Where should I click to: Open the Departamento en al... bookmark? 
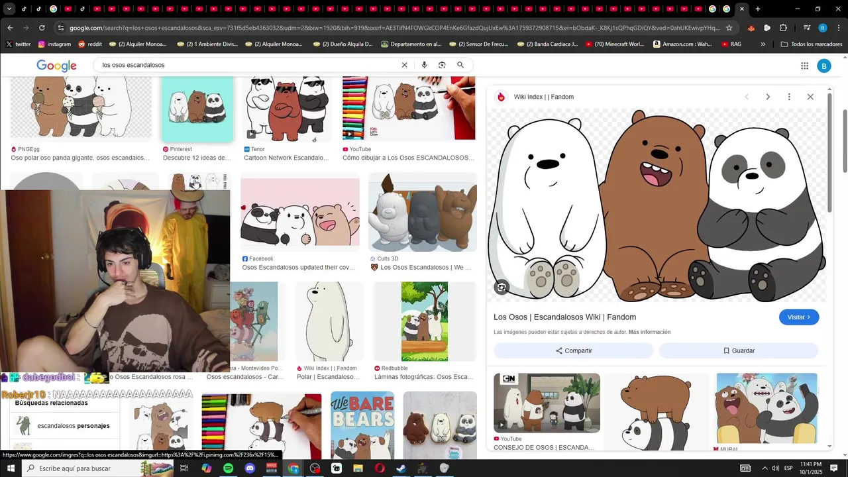[x=411, y=44]
